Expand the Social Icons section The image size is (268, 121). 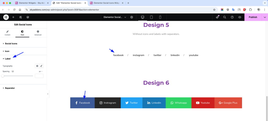coord(23,43)
